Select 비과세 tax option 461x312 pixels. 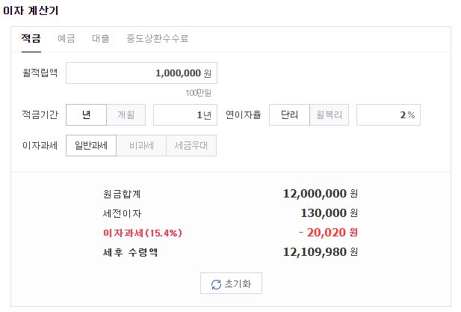tap(141, 145)
